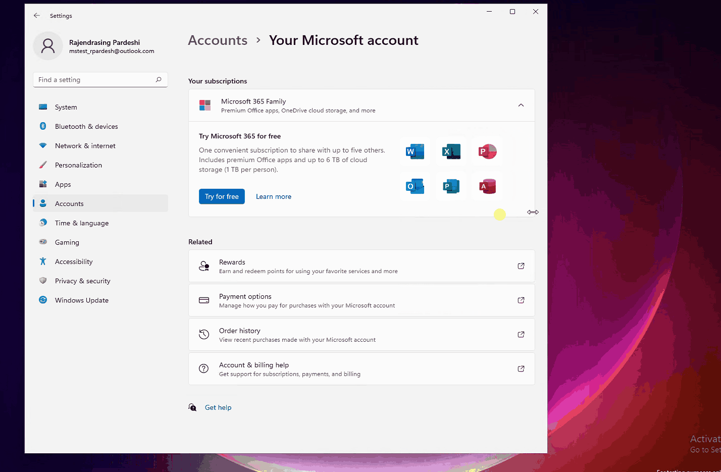Click the search magnifier icon
This screenshot has width=721, height=472.
pos(159,80)
